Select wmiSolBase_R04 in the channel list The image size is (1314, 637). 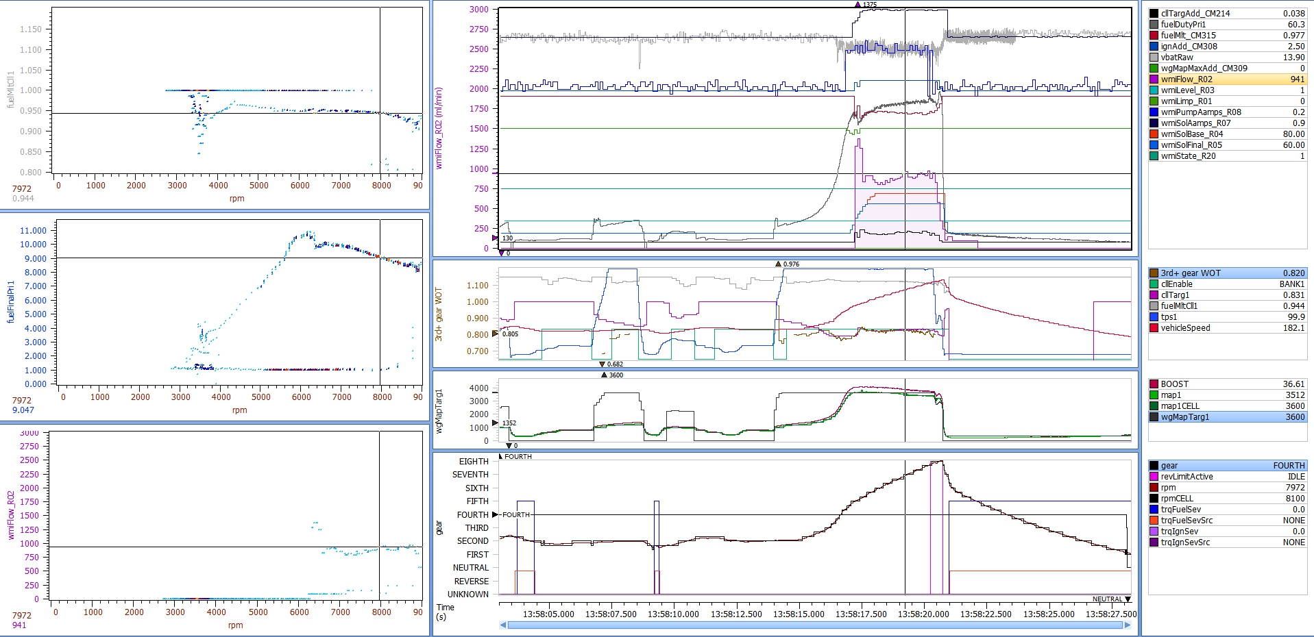pos(1191,134)
